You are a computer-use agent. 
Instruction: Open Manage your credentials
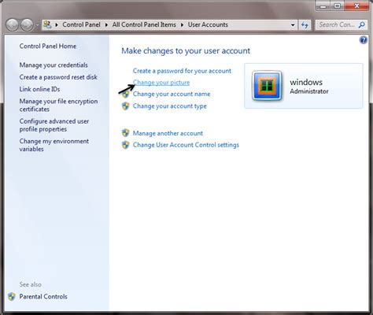tap(54, 65)
